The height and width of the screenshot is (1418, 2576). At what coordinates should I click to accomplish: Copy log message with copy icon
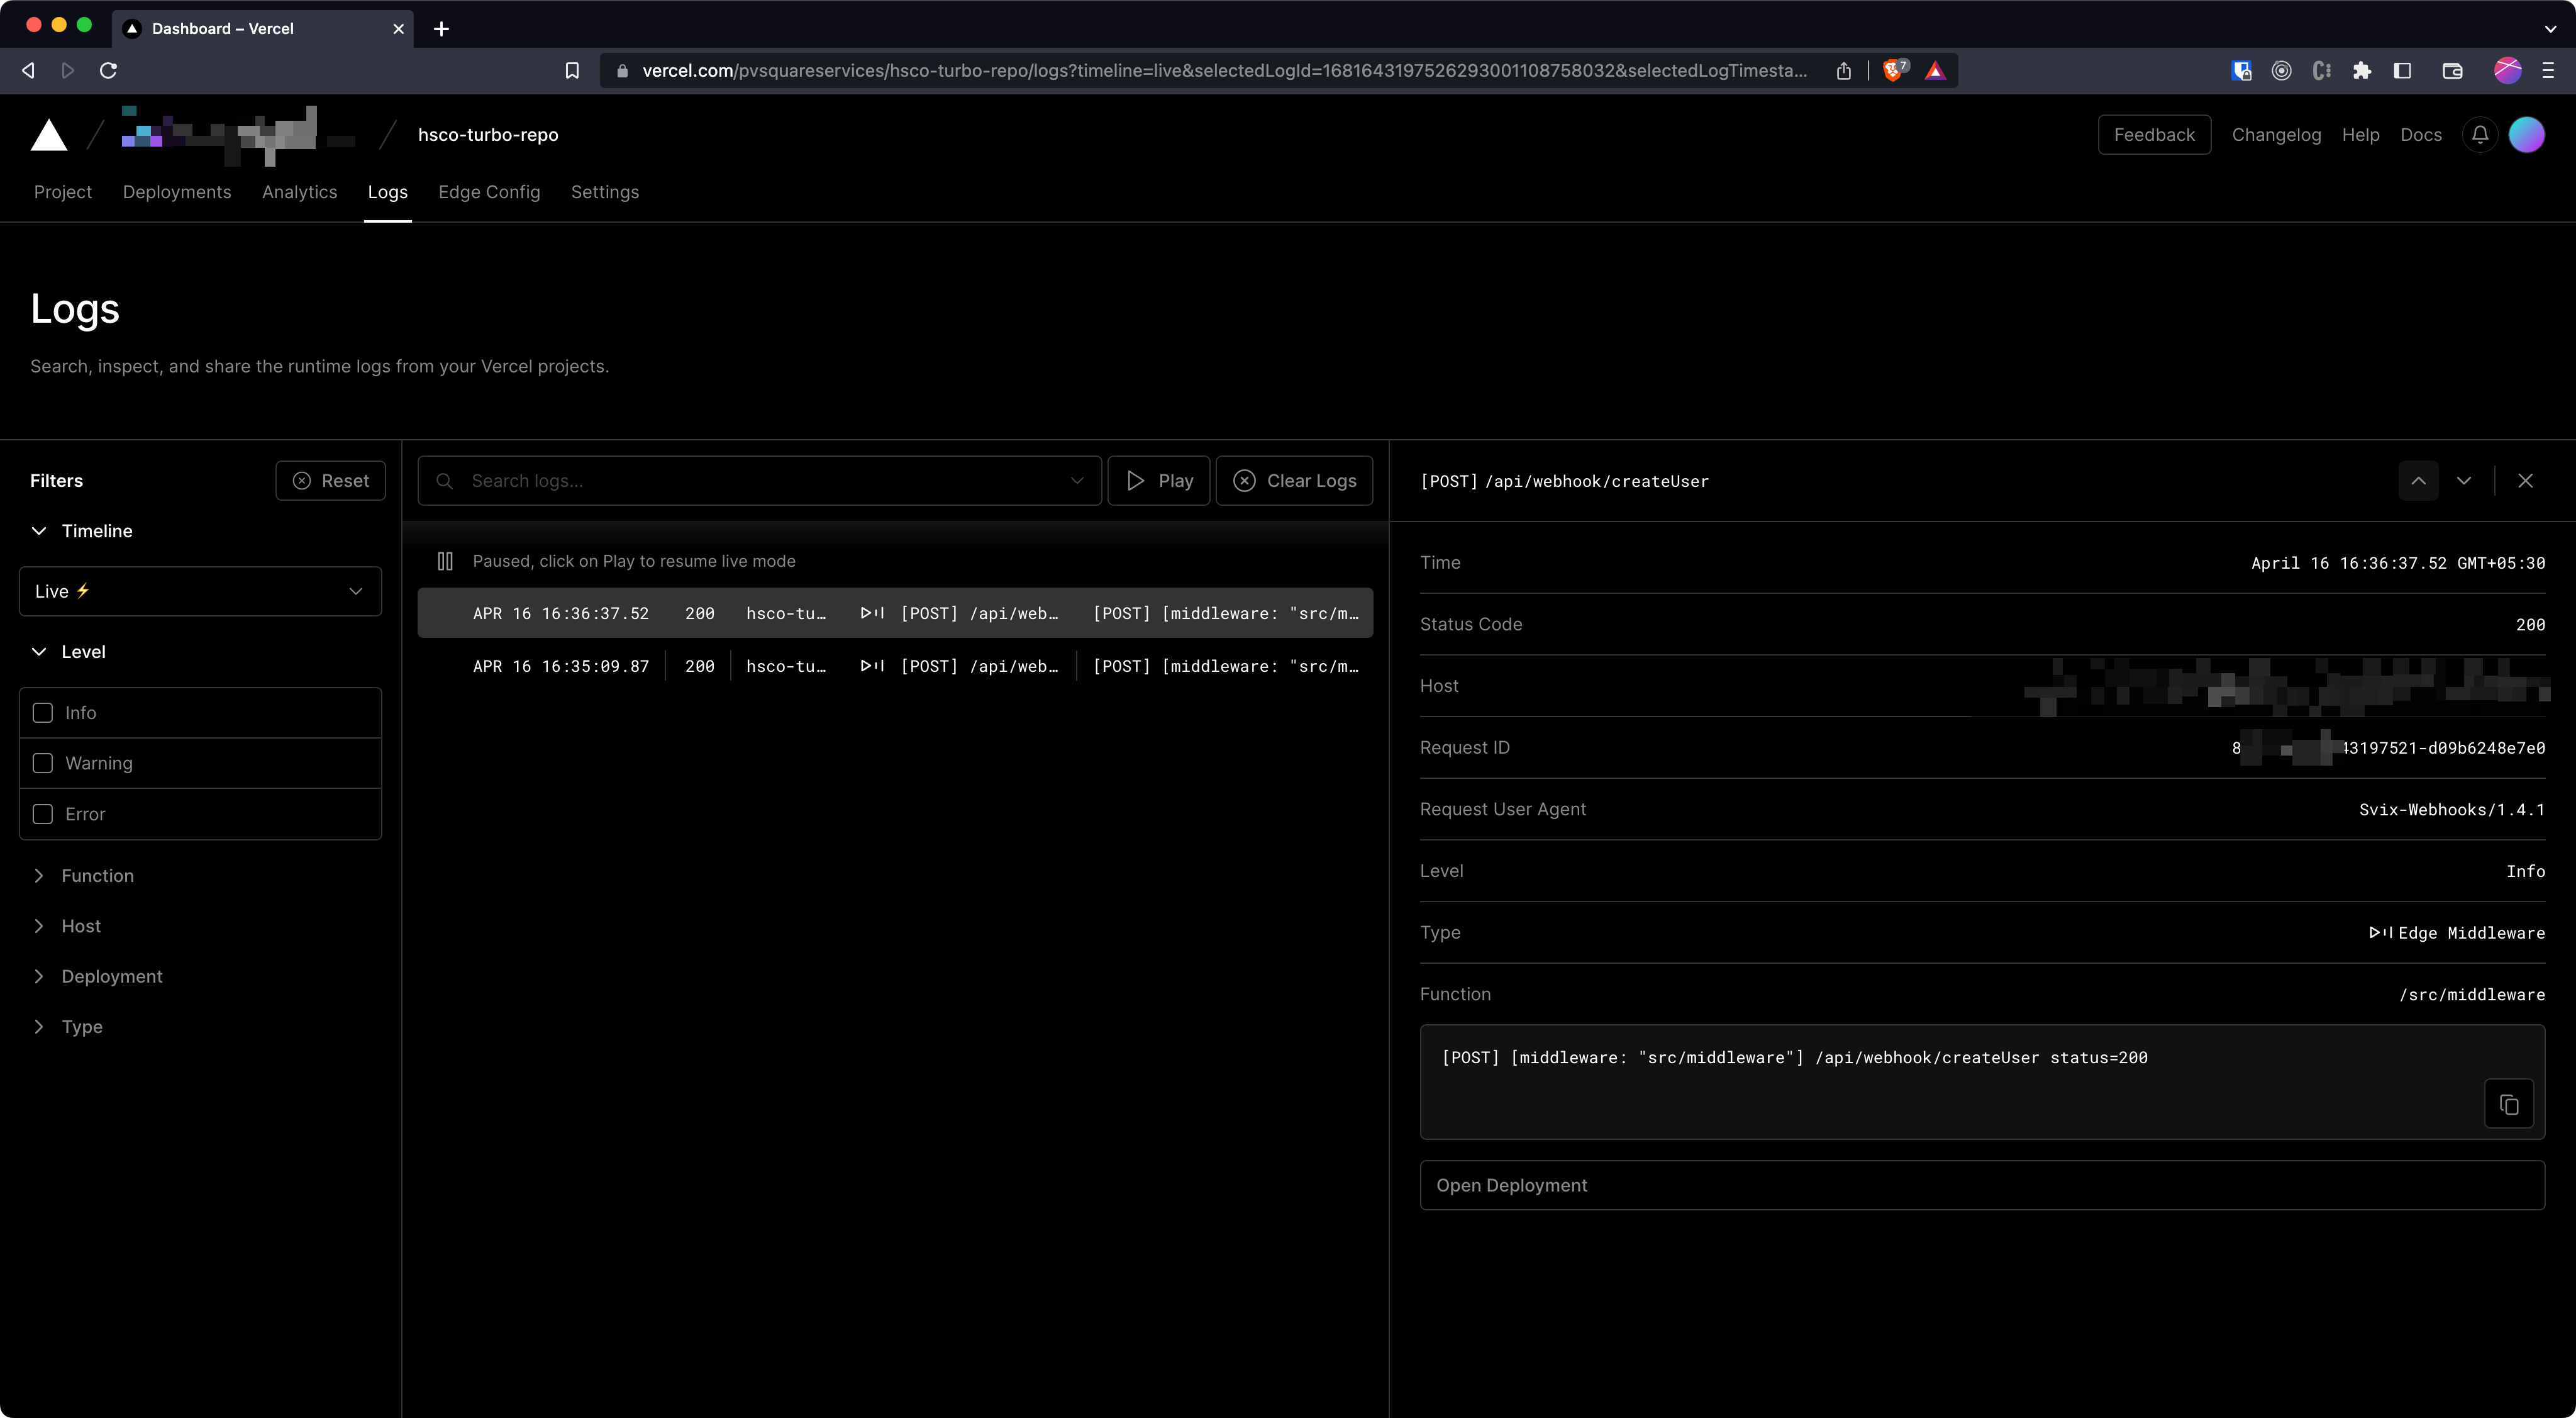point(2508,1104)
